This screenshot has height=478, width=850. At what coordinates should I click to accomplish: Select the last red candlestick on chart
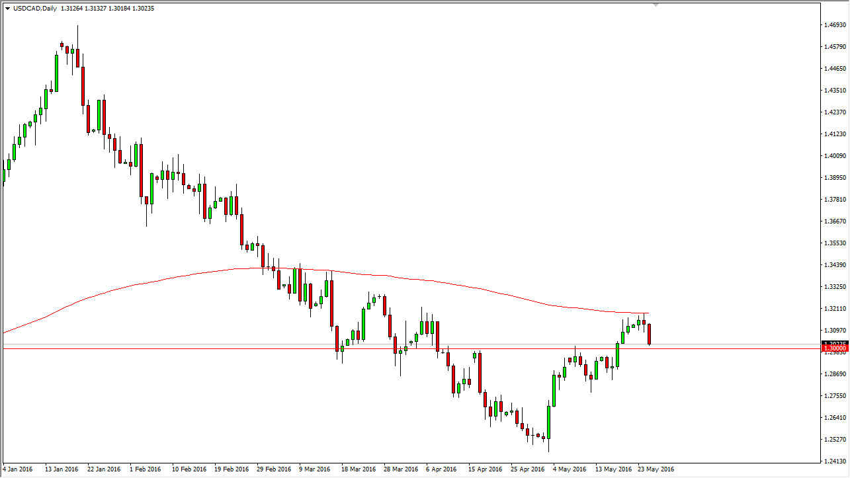coord(649,334)
